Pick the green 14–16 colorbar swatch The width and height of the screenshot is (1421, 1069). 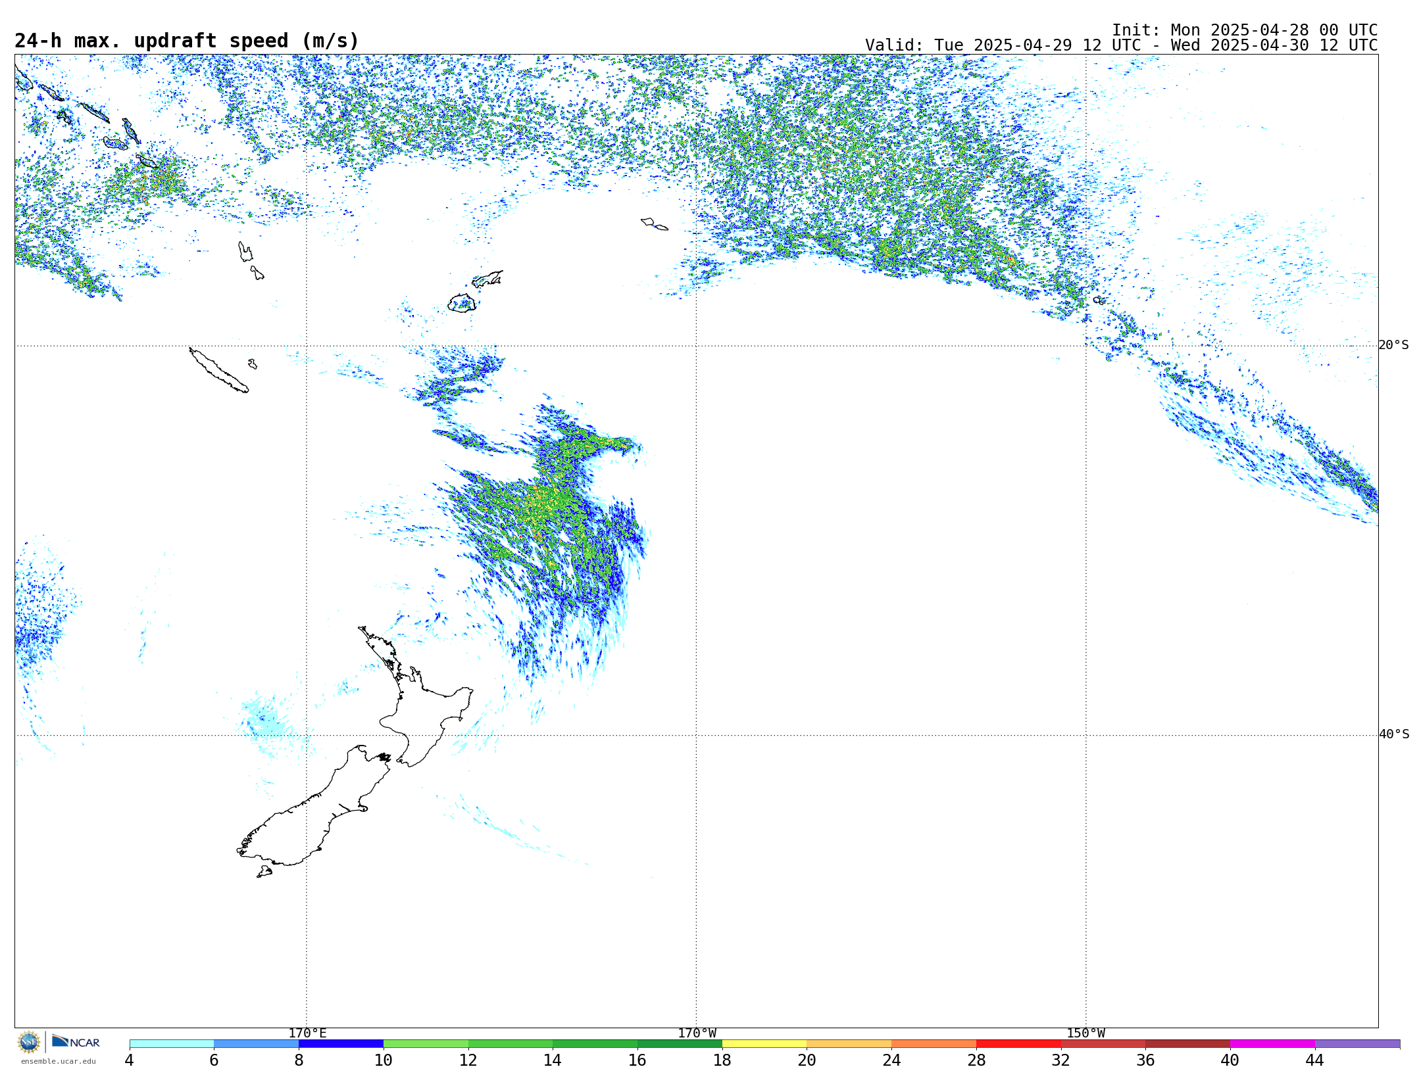click(x=595, y=1043)
